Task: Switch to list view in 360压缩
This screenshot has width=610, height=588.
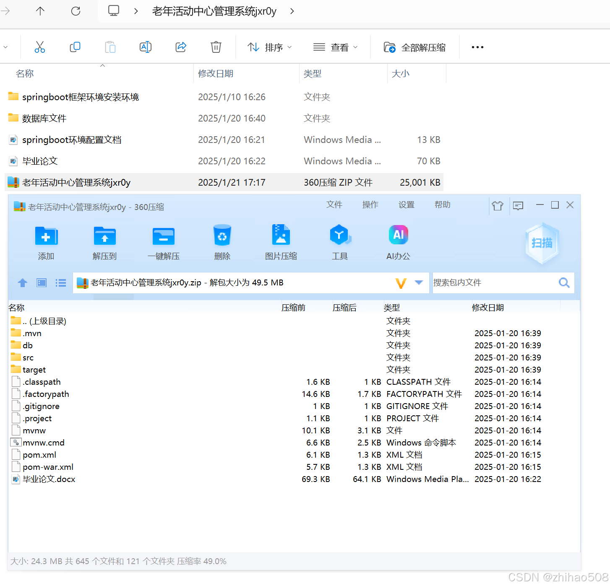Action: tap(61, 283)
